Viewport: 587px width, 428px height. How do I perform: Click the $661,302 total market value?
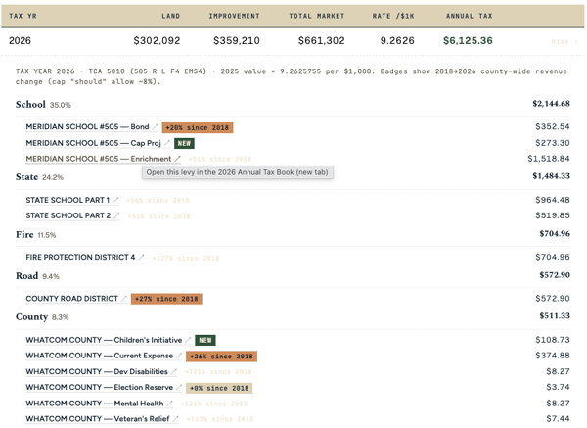[x=321, y=41]
